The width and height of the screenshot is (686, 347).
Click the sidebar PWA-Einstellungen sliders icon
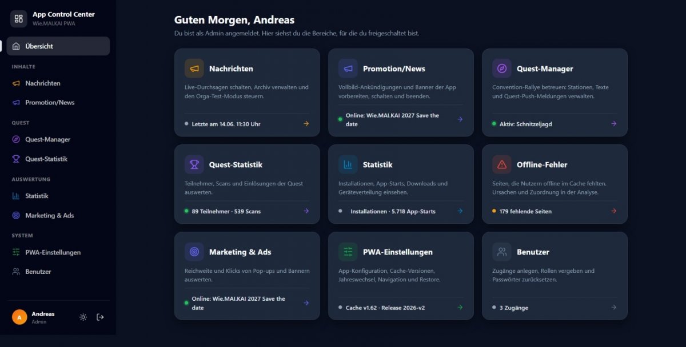tap(16, 252)
